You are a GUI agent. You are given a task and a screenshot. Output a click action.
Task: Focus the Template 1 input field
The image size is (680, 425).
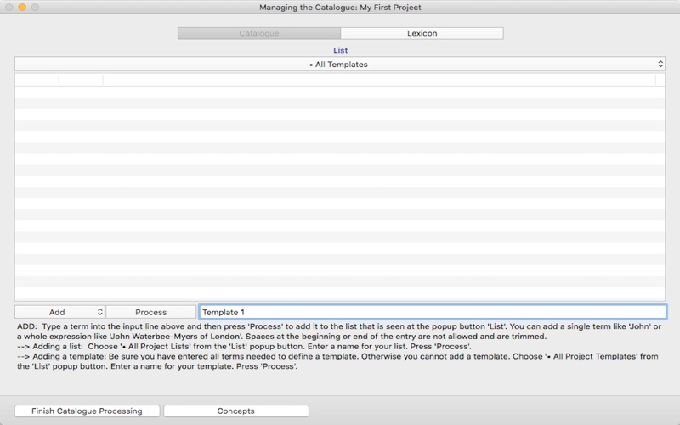point(433,312)
